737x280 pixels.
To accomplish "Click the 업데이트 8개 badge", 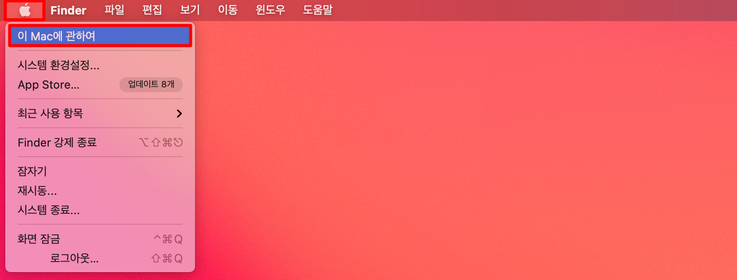I will [x=151, y=84].
